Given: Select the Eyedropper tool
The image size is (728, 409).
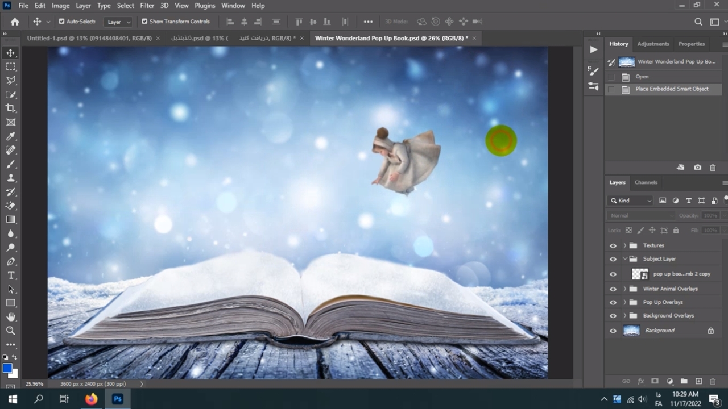Looking at the screenshot, I should coord(11,136).
